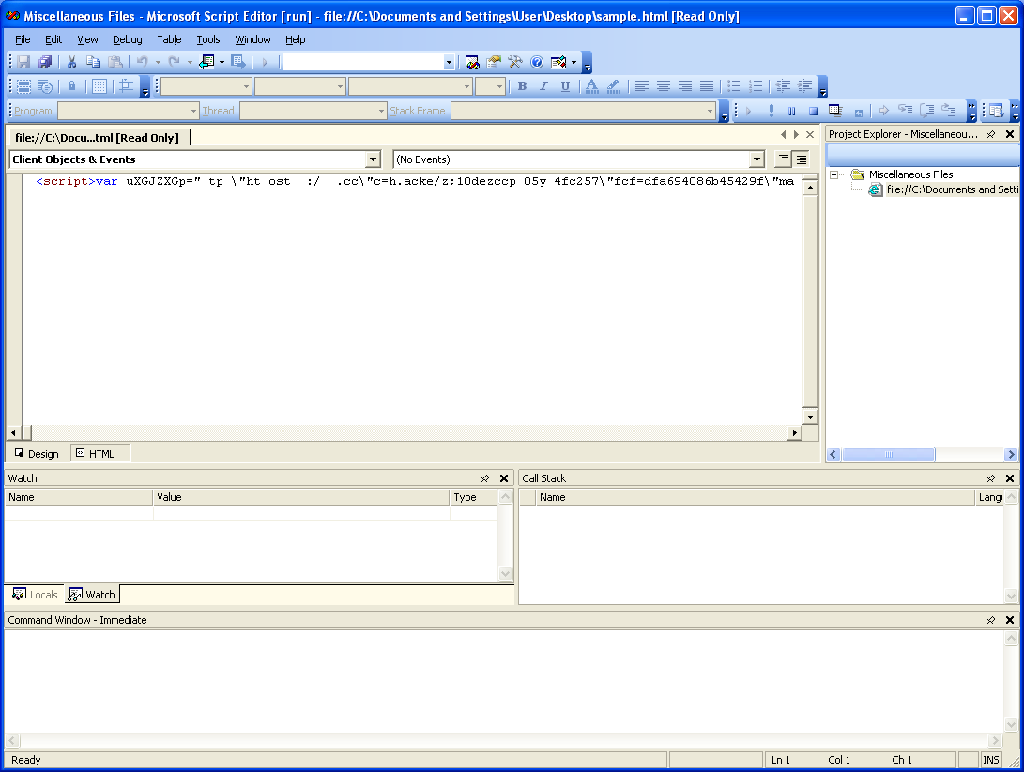
Task: Collapse the Miscellaneous Files tree node
Action: (x=833, y=174)
